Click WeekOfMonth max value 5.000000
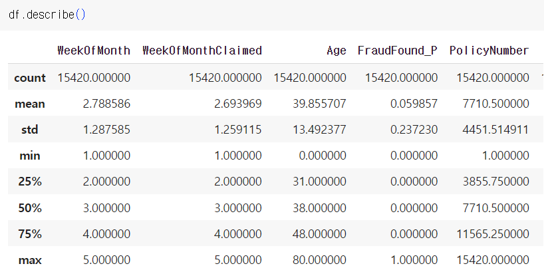Image resolution: width=546 pixels, height=274 pixels. click(106, 260)
